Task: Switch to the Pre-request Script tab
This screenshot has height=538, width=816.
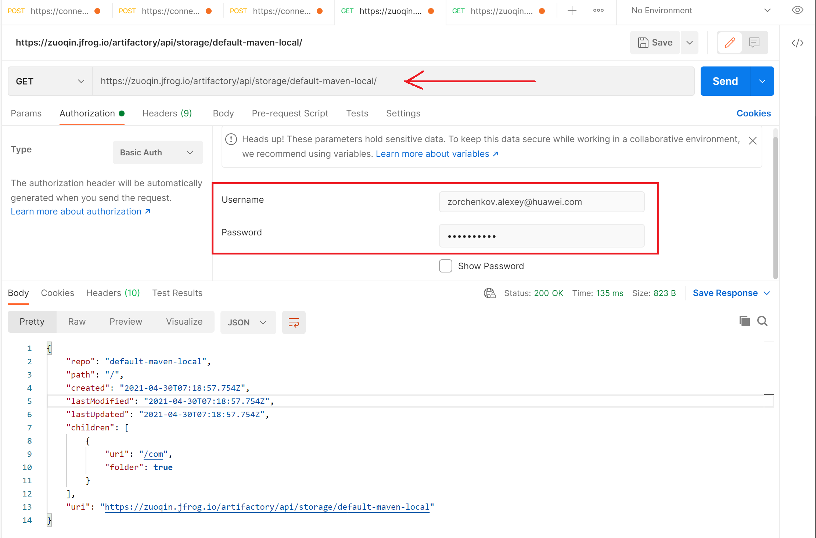Action: tap(290, 113)
